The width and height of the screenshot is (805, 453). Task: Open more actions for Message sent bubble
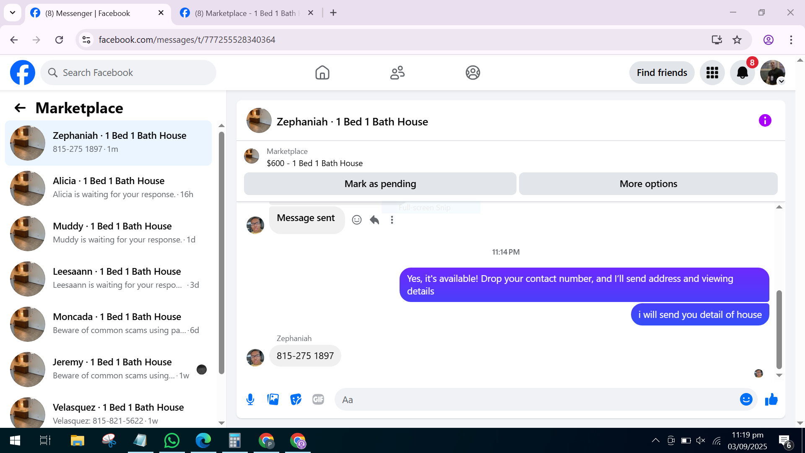coord(392,220)
